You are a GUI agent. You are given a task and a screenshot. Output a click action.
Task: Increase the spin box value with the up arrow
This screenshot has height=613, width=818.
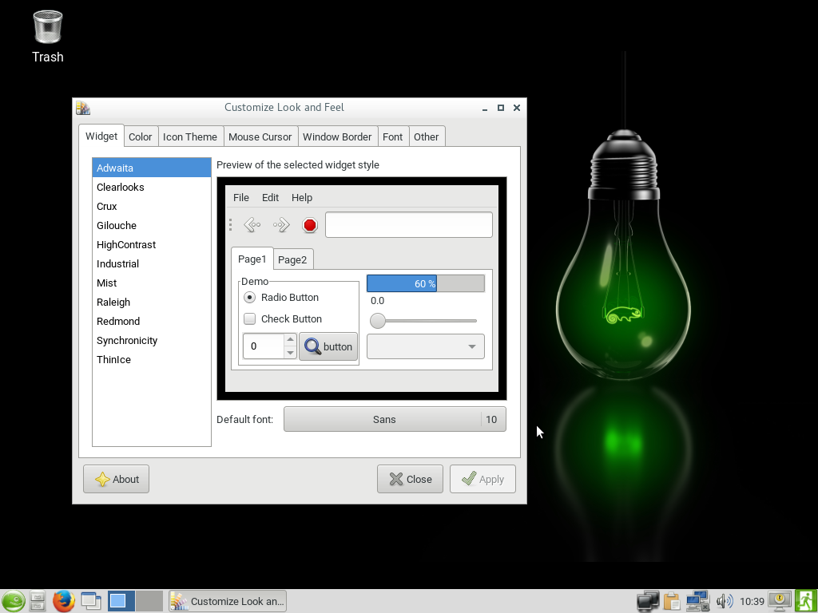290,340
